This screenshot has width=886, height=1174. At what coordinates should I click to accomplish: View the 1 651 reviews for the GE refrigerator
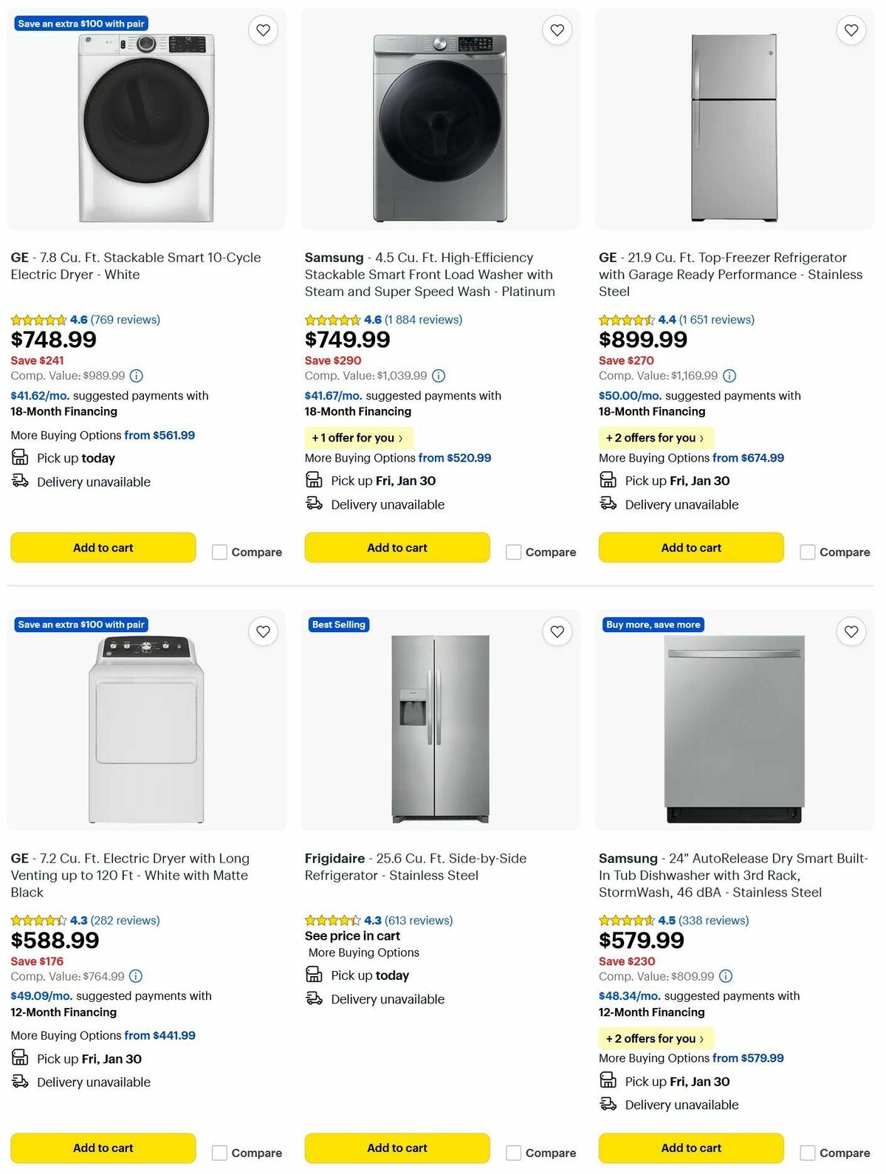click(x=718, y=320)
